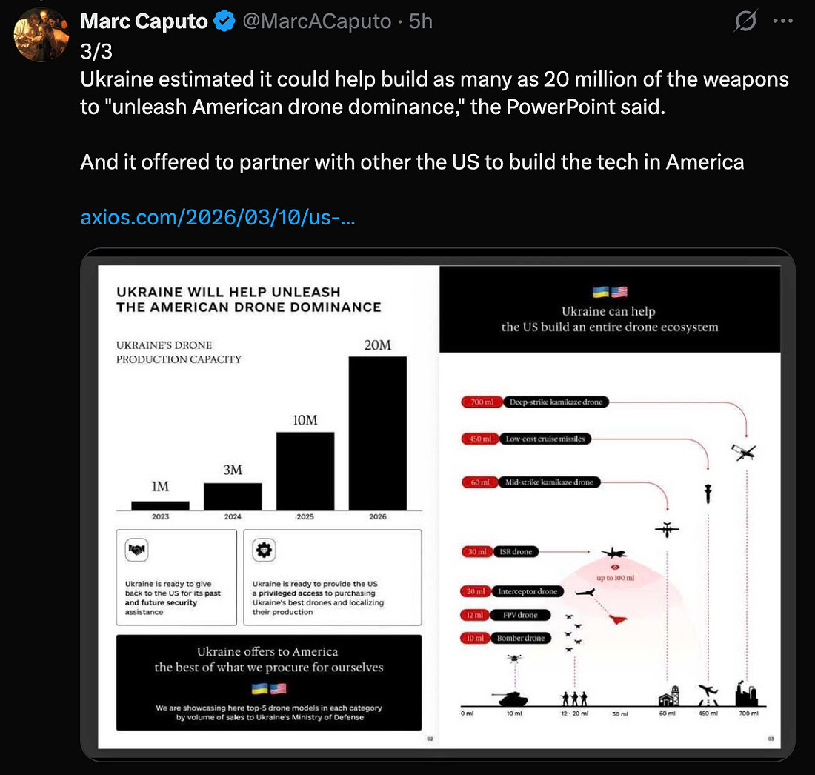Image resolution: width=815 pixels, height=775 pixels.
Task: Click the soldiers icon at 12 - 20 ml
Action: coord(574,698)
